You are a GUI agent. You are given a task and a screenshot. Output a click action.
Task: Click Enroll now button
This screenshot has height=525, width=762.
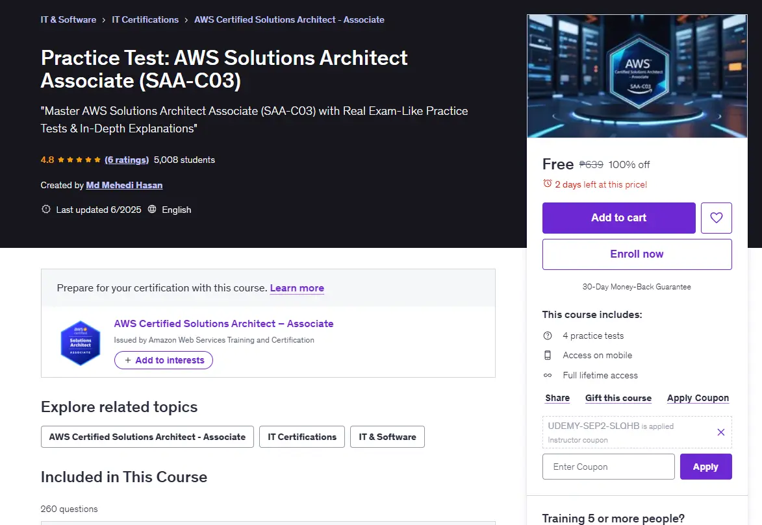pyautogui.click(x=637, y=254)
